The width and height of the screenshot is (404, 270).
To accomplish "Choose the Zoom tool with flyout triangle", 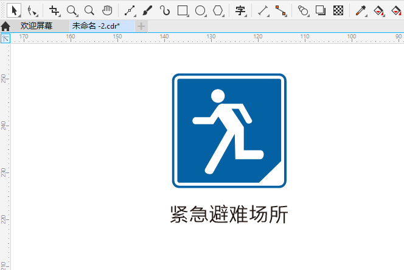I will pos(72,10).
